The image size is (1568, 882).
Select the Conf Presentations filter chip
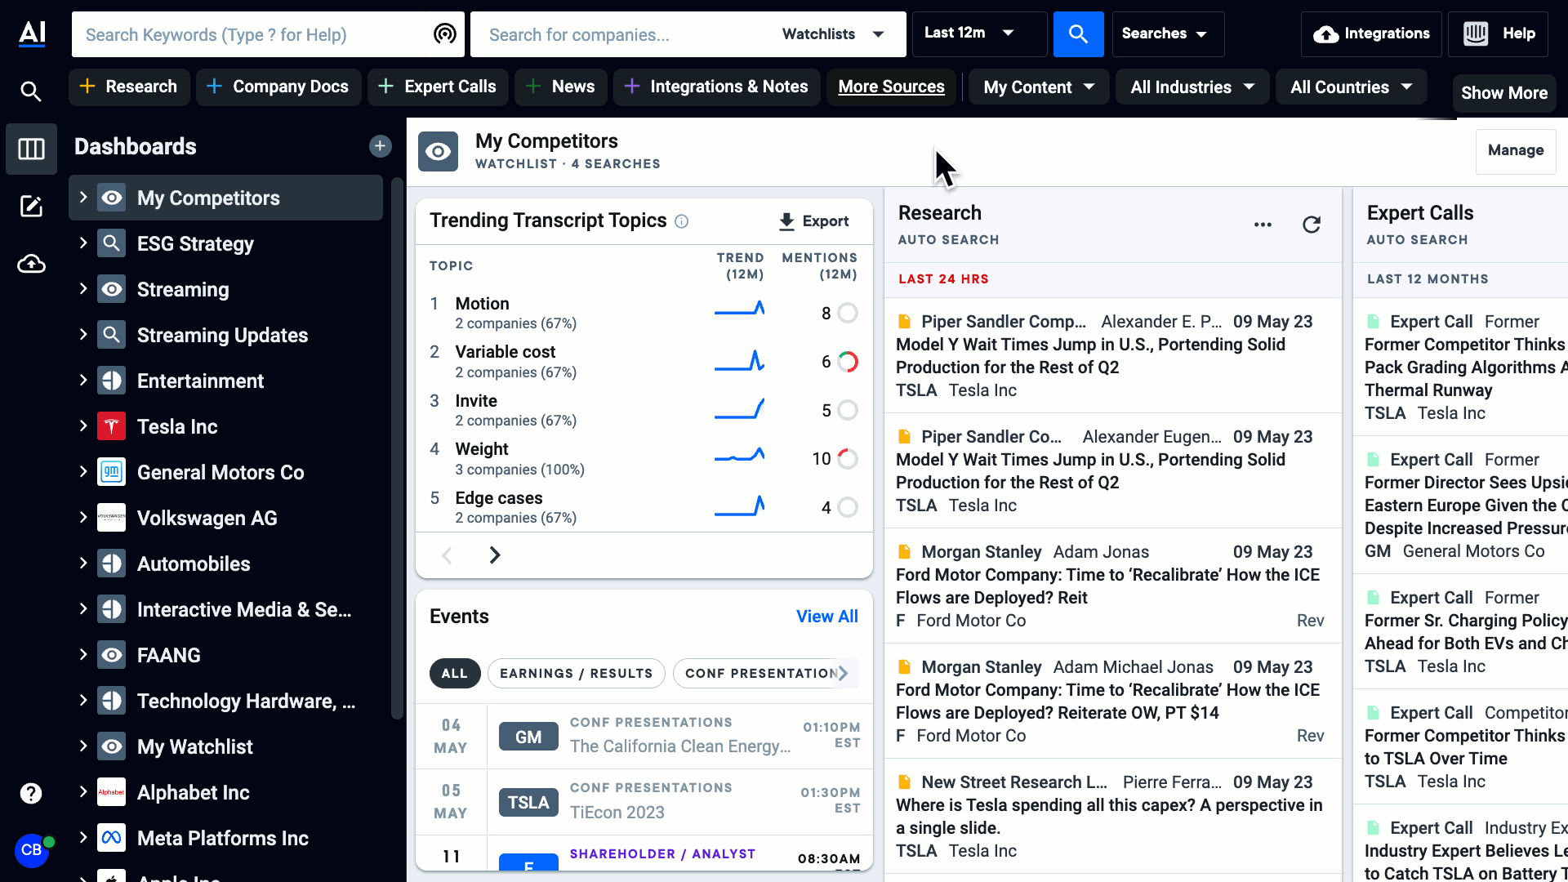coord(762,673)
